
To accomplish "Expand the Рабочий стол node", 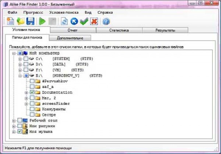I will tap(14, 121).
